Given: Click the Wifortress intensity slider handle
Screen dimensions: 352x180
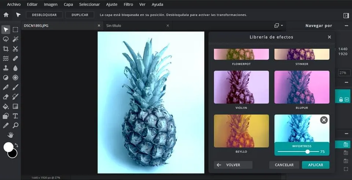Looking at the screenshot, I should click(308, 152).
